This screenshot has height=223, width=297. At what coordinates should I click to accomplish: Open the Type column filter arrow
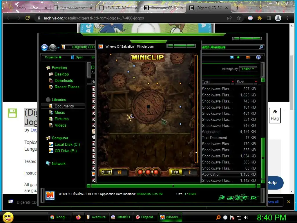coord(233,82)
